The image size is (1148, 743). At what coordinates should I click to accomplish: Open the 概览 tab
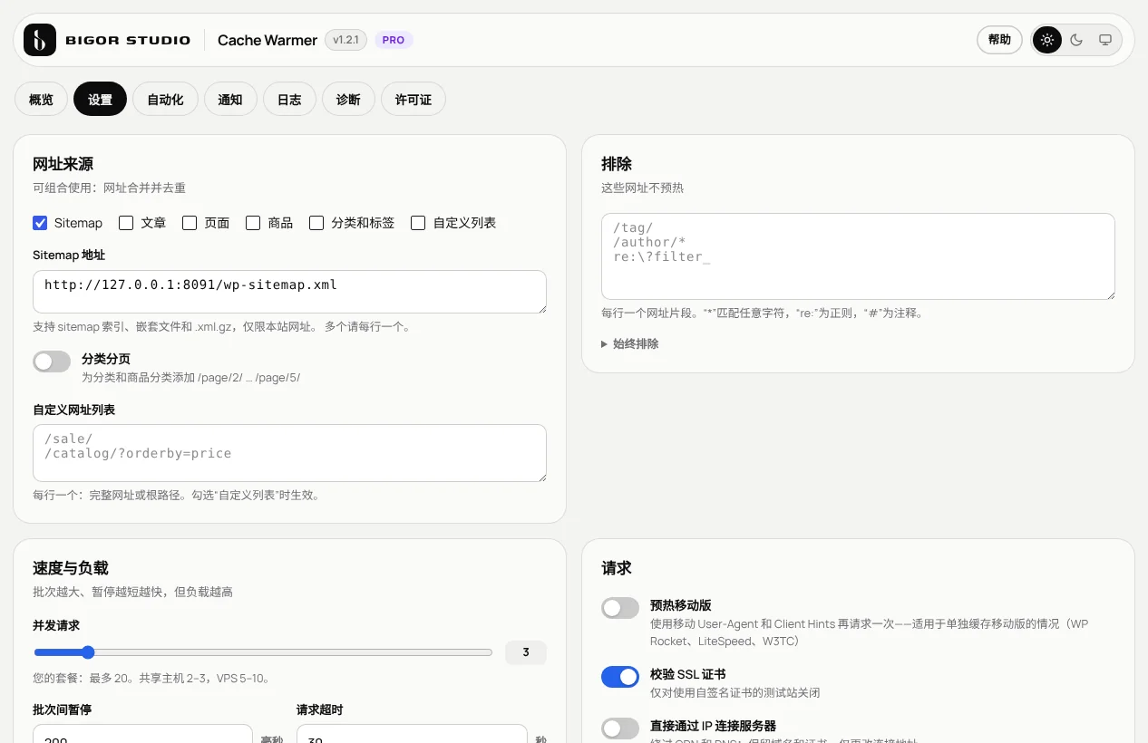click(x=41, y=100)
